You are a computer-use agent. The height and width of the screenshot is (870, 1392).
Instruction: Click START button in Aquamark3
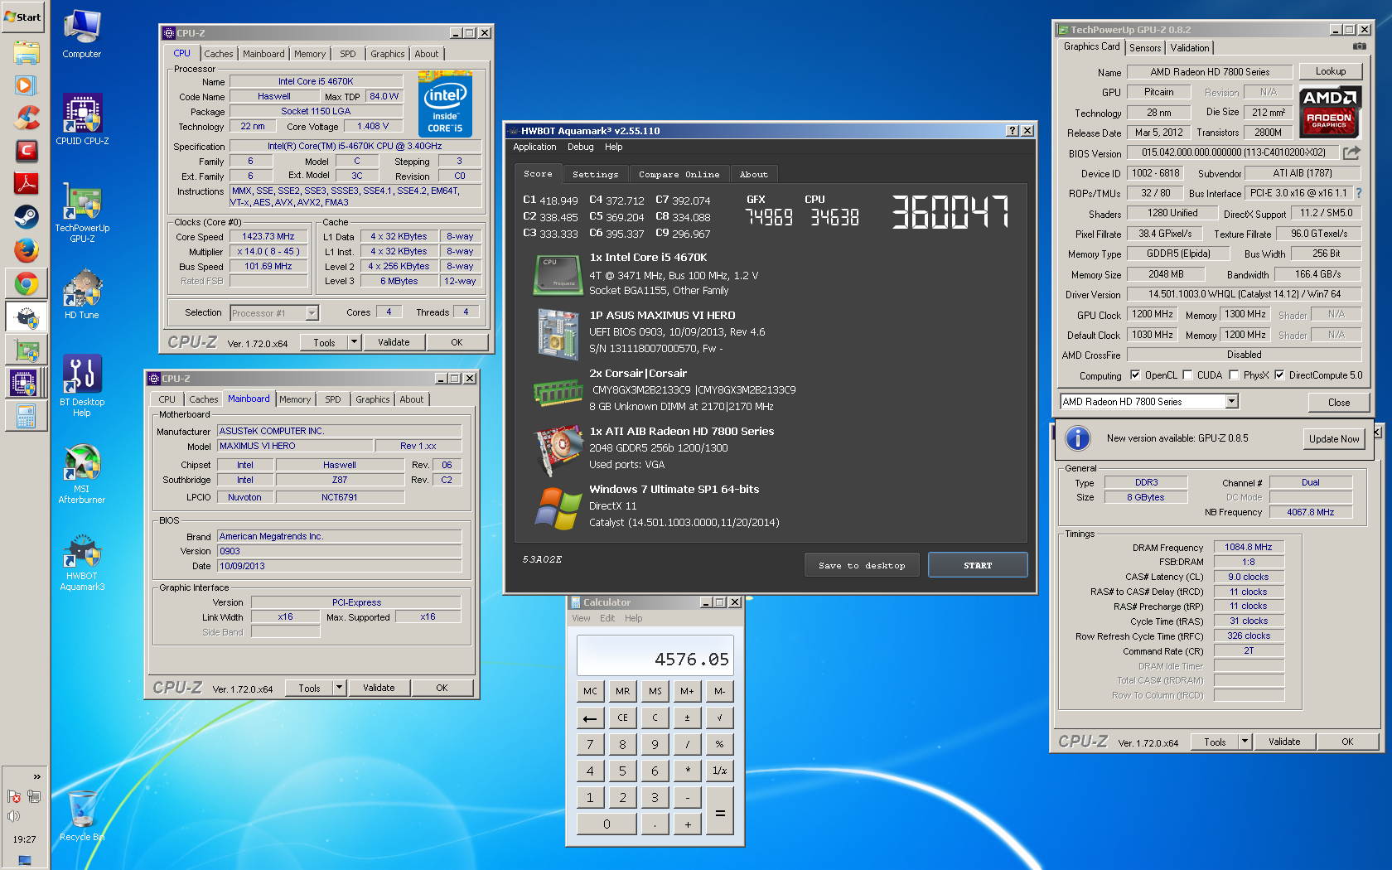pyautogui.click(x=978, y=565)
